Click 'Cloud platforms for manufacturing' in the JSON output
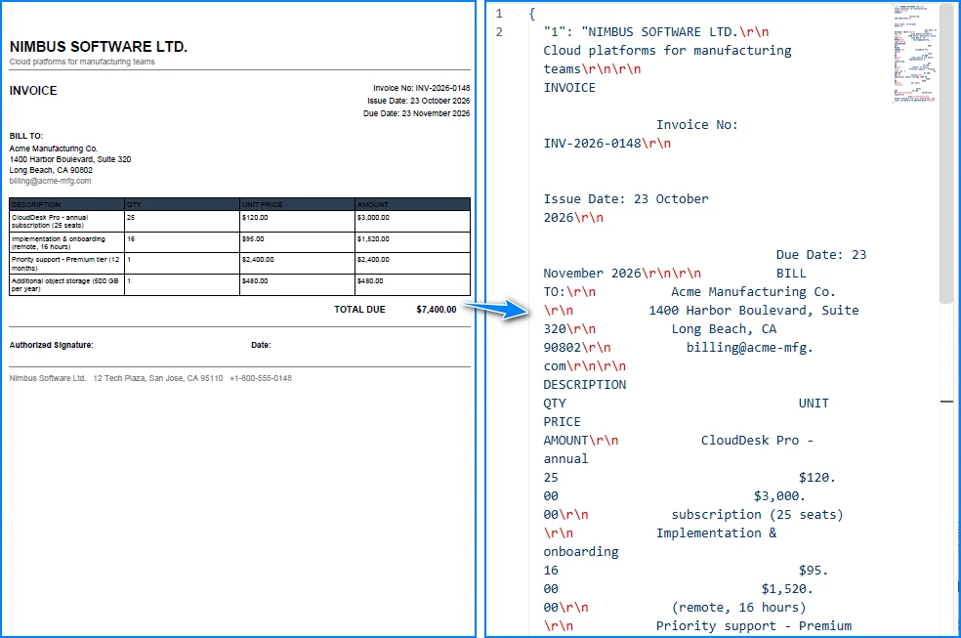This screenshot has height=638, width=961. pyautogui.click(x=667, y=51)
